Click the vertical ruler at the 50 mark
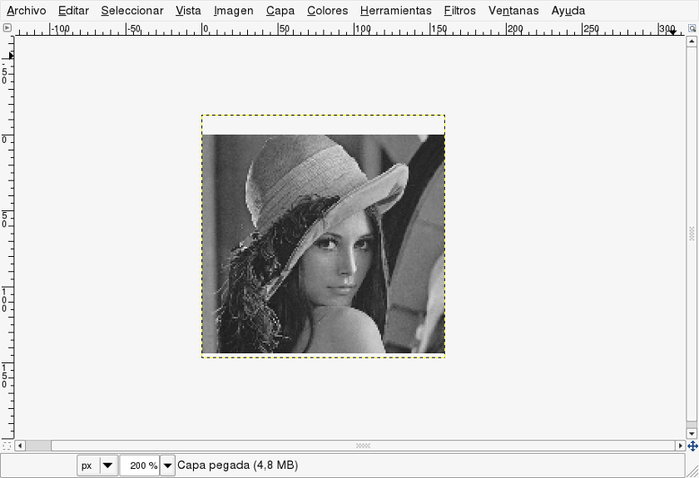 [x=4, y=219]
